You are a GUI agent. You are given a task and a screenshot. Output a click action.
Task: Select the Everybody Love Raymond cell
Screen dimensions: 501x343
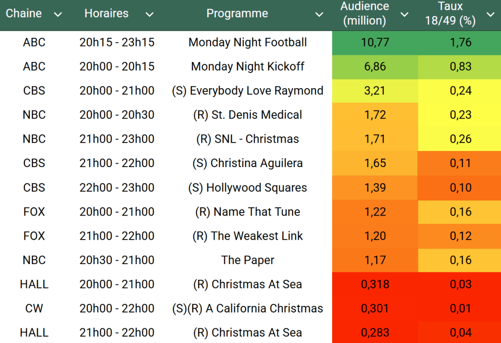[248, 91]
